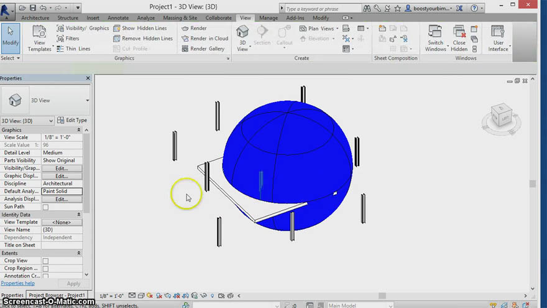Open Visibility/Graphics settings
Image resolution: width=547 pixels, height=308 pixels.
(x=83, y=28)
